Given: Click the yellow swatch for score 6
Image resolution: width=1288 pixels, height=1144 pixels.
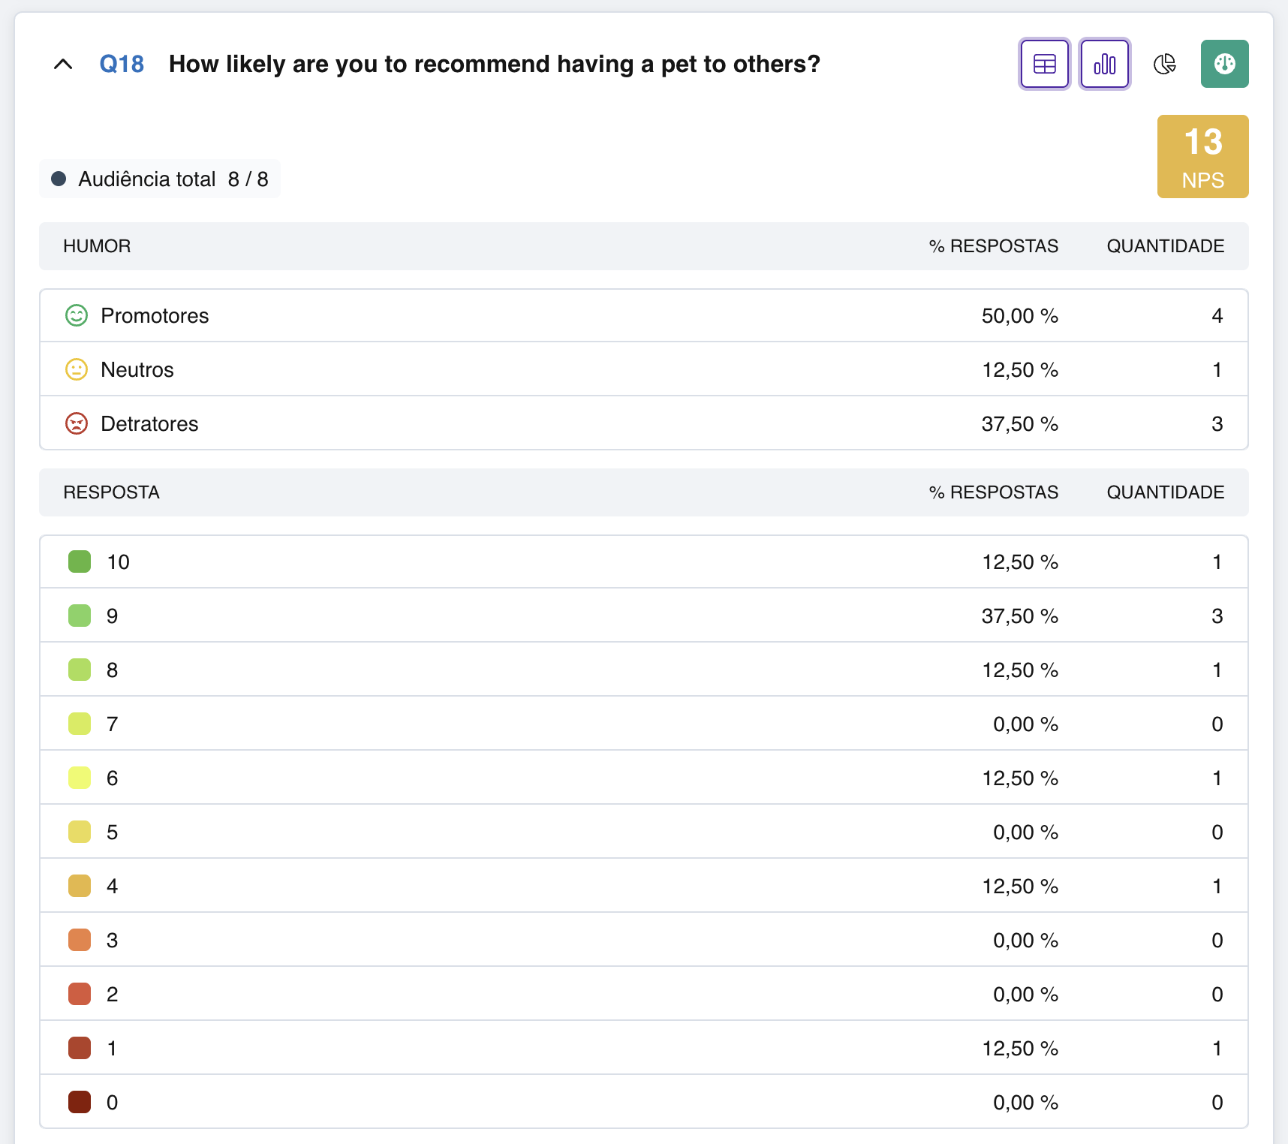Looking at the screenshot, I should click(80, 778).
